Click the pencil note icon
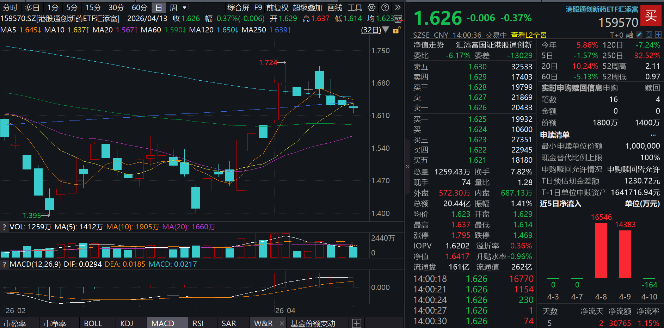 [x=639, y=35]
